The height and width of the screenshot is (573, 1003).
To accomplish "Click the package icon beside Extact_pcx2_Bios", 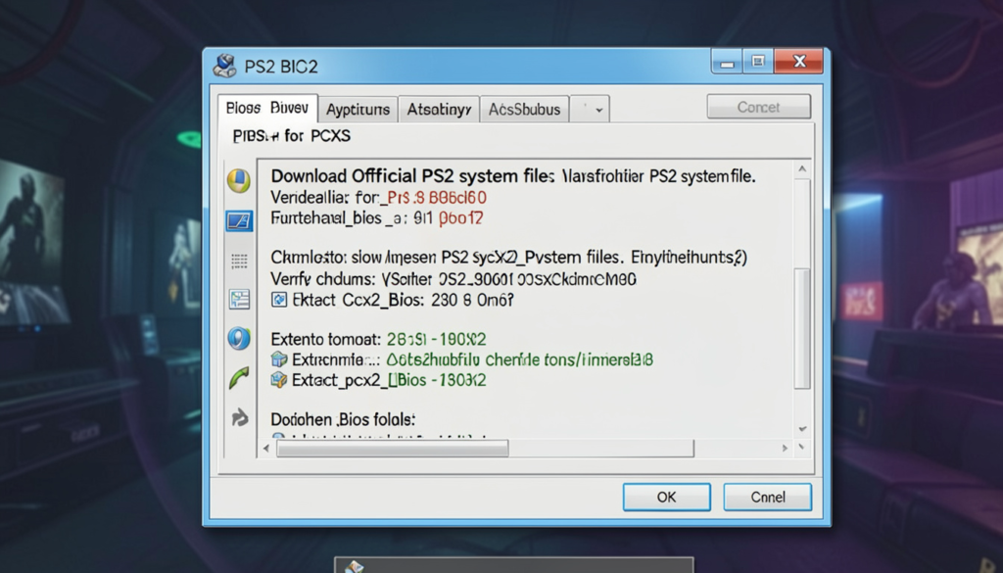I will pyautogui.click(x=277, y=378).
